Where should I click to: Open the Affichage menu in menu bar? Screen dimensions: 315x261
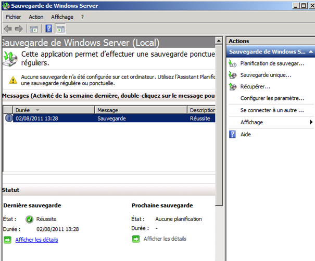click(x=62, y=17)
